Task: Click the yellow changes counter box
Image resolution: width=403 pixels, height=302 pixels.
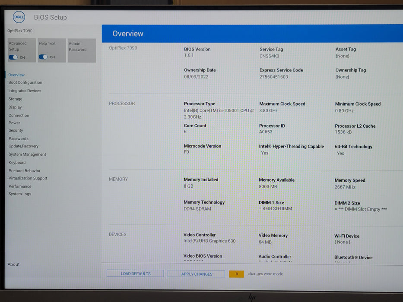Action: (236, 274)
